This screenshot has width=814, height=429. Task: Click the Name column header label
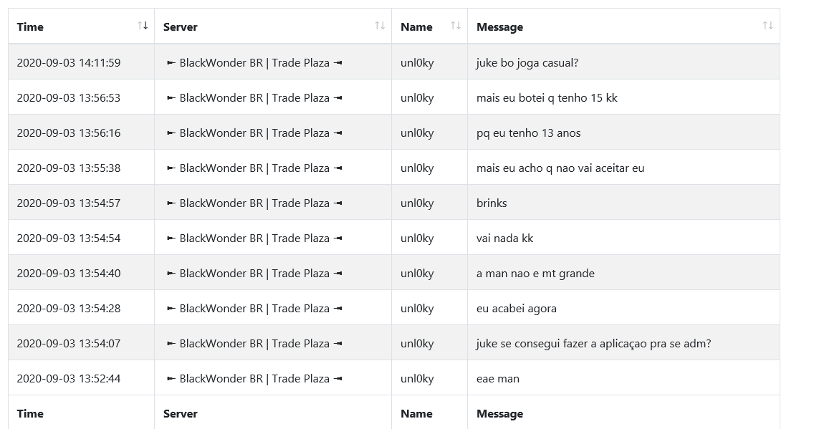click(416, 27)
